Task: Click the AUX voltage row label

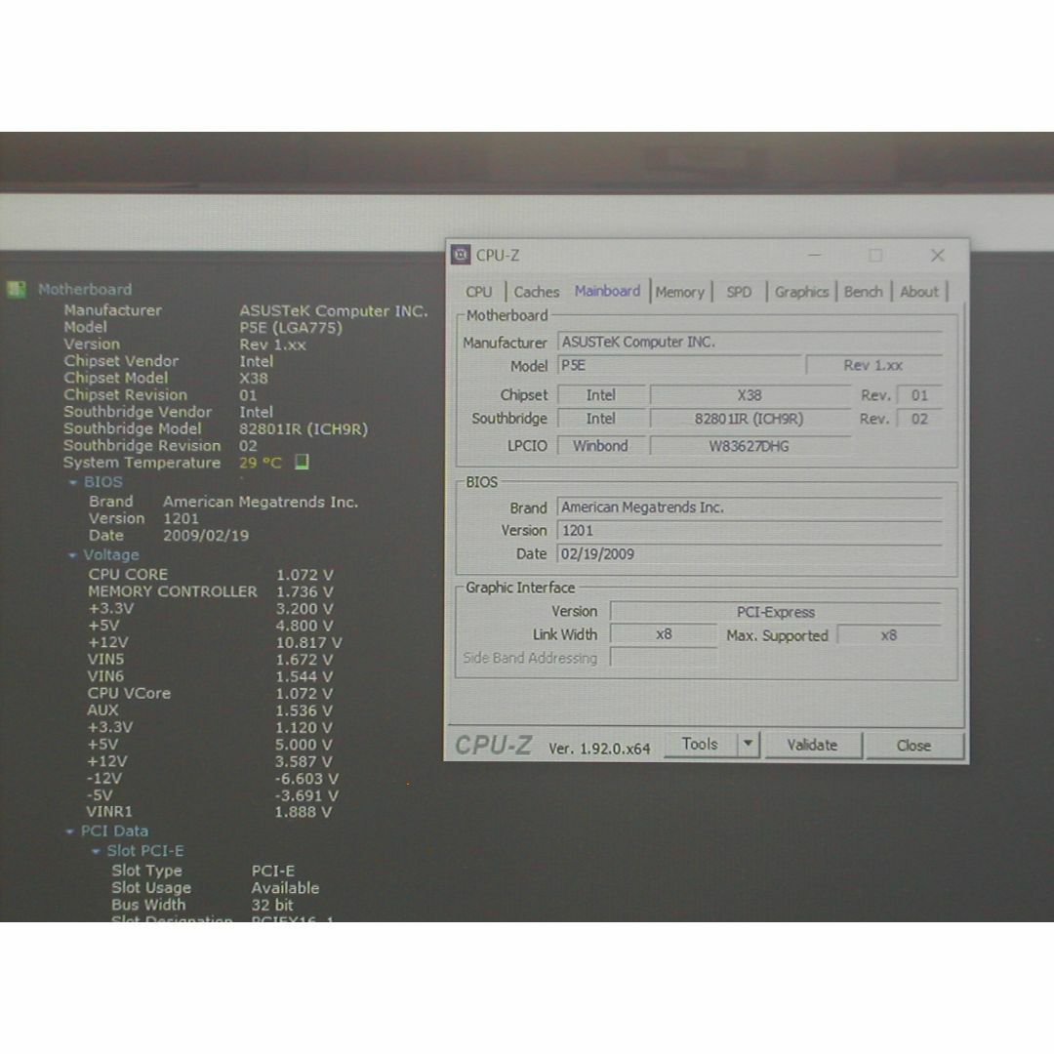Action: click(x=102, y=709)
